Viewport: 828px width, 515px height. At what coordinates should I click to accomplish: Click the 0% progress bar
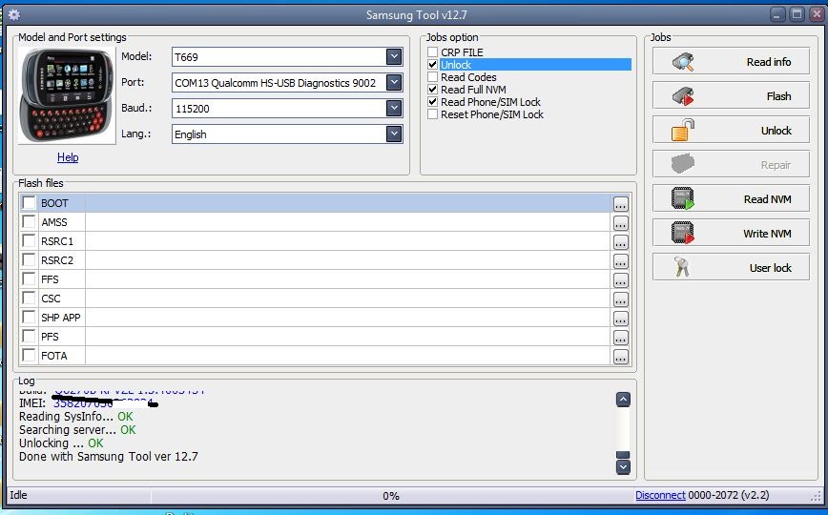tap(391, 496)
